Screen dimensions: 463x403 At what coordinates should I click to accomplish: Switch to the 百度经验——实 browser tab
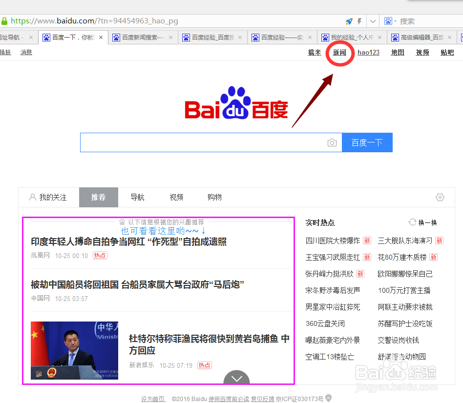[282, 38]
